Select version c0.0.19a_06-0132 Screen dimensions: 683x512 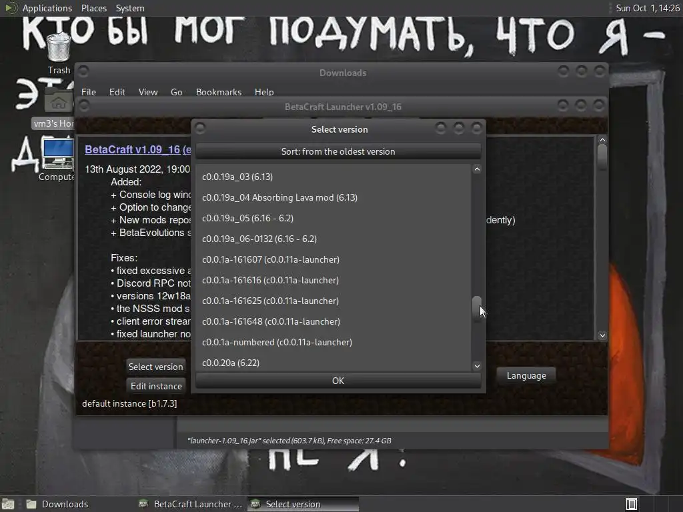pyautogui.click(x=333, y=239)
